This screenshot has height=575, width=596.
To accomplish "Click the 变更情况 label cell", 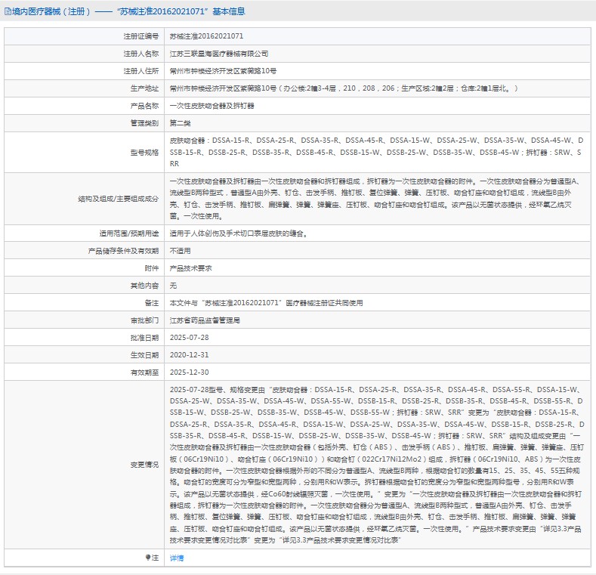I will point(84,465).
